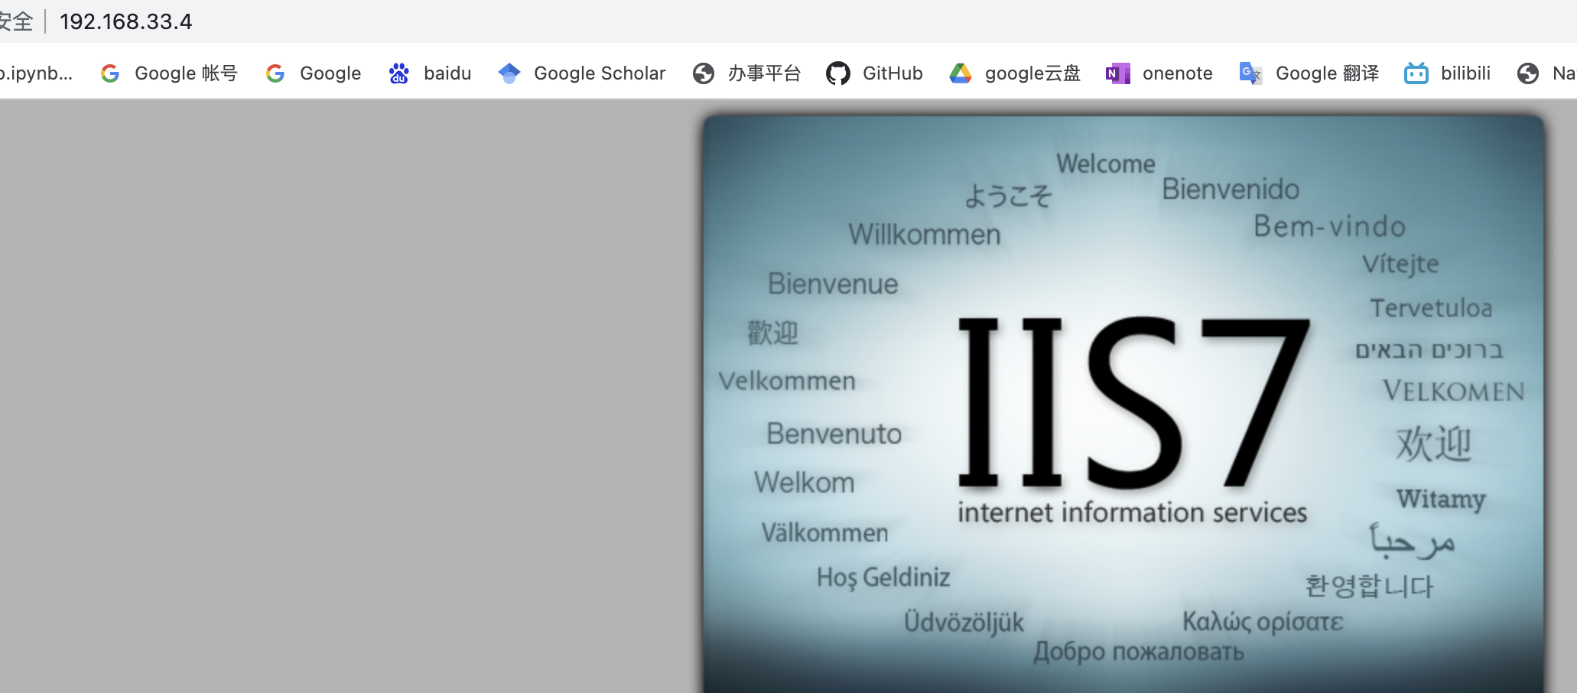Click the Google Translate bookmark icon
This screenshot has width=1577, height=693.
pyautogui.click(x=1250, y=73)
